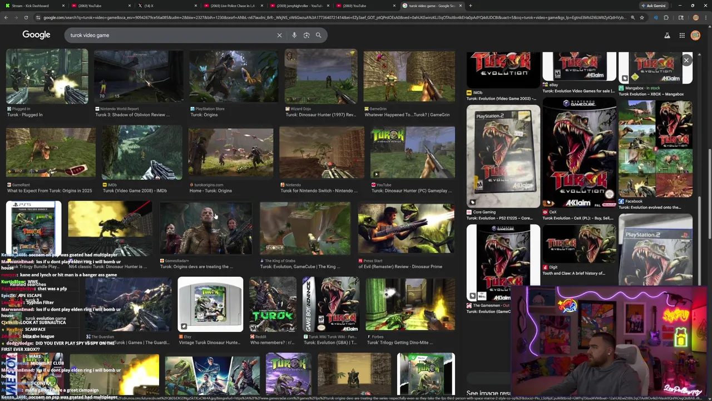Switch to the (14) X tab
Screen dimensions: 712x401
(x=167, y=6)
